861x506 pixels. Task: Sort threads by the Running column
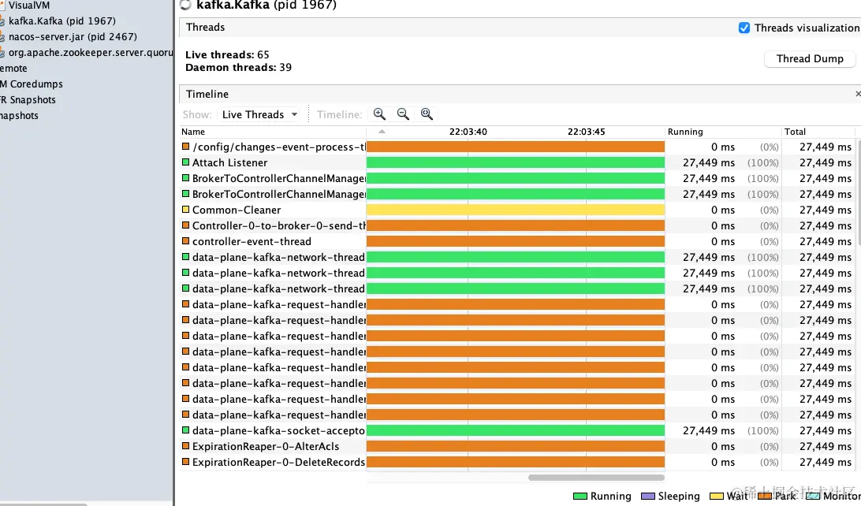[x=722, y=132]
